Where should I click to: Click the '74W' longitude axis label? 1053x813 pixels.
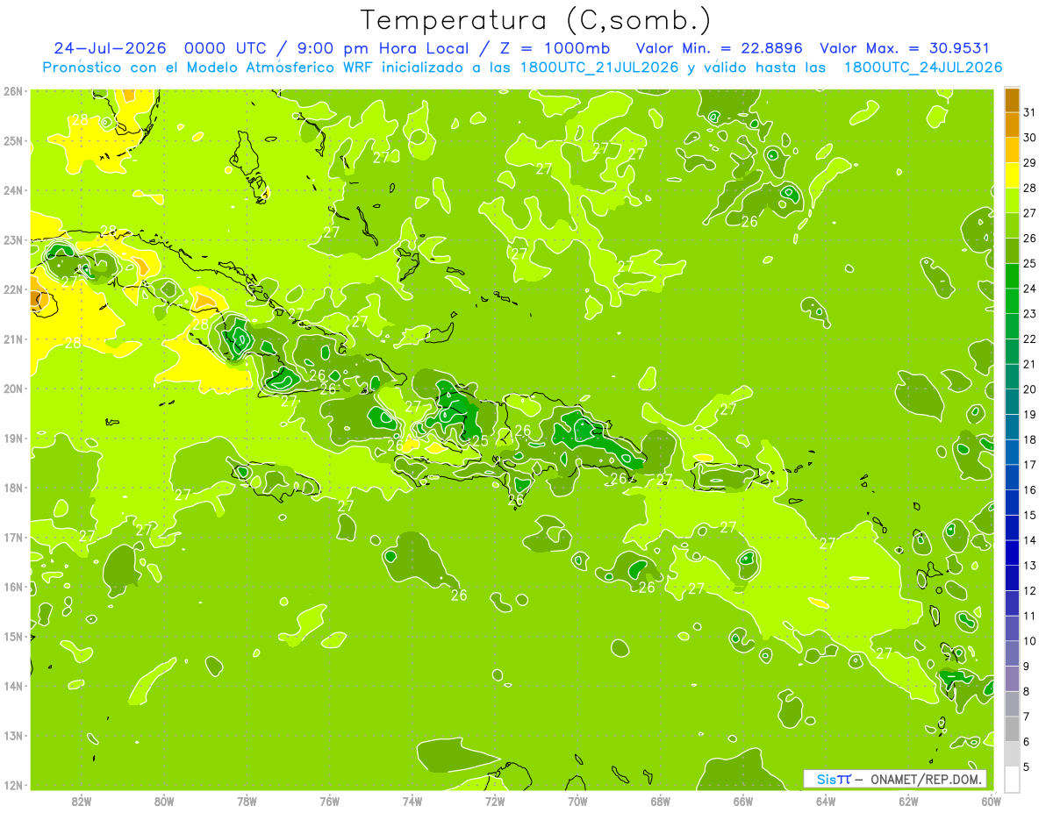point(412,802)
